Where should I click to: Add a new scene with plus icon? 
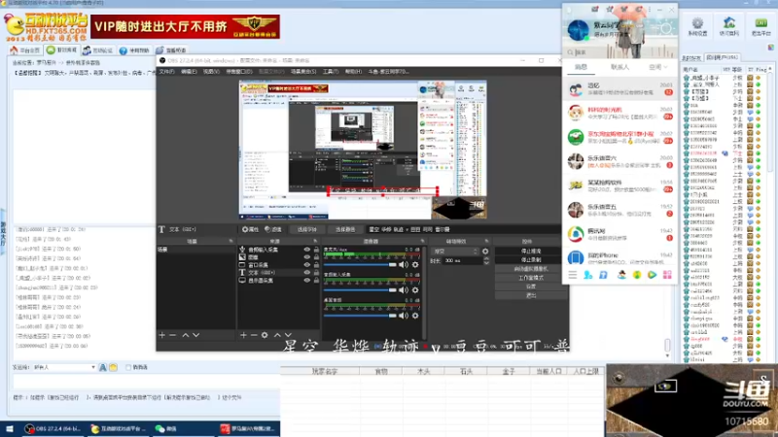coord(161,335)
